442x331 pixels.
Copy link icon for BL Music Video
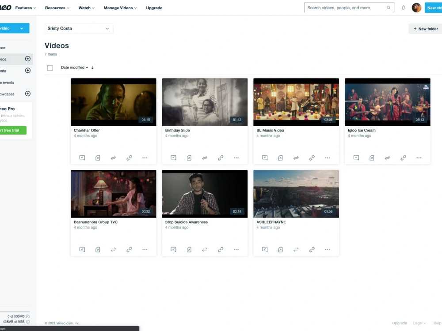[312, 158]
